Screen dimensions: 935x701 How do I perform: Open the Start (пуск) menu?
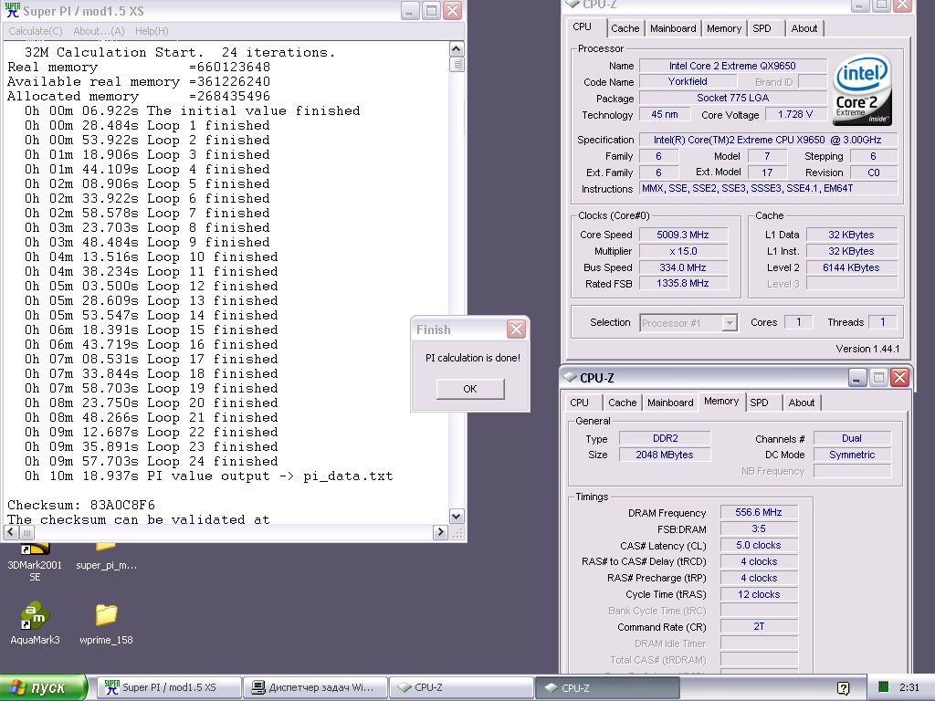tap(43, 687)
